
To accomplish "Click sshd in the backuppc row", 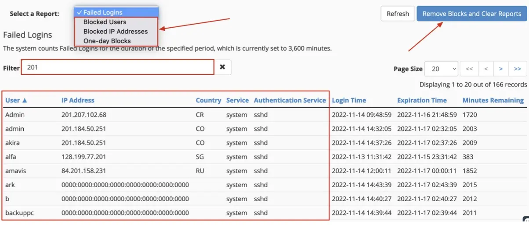I will (261, 213).
